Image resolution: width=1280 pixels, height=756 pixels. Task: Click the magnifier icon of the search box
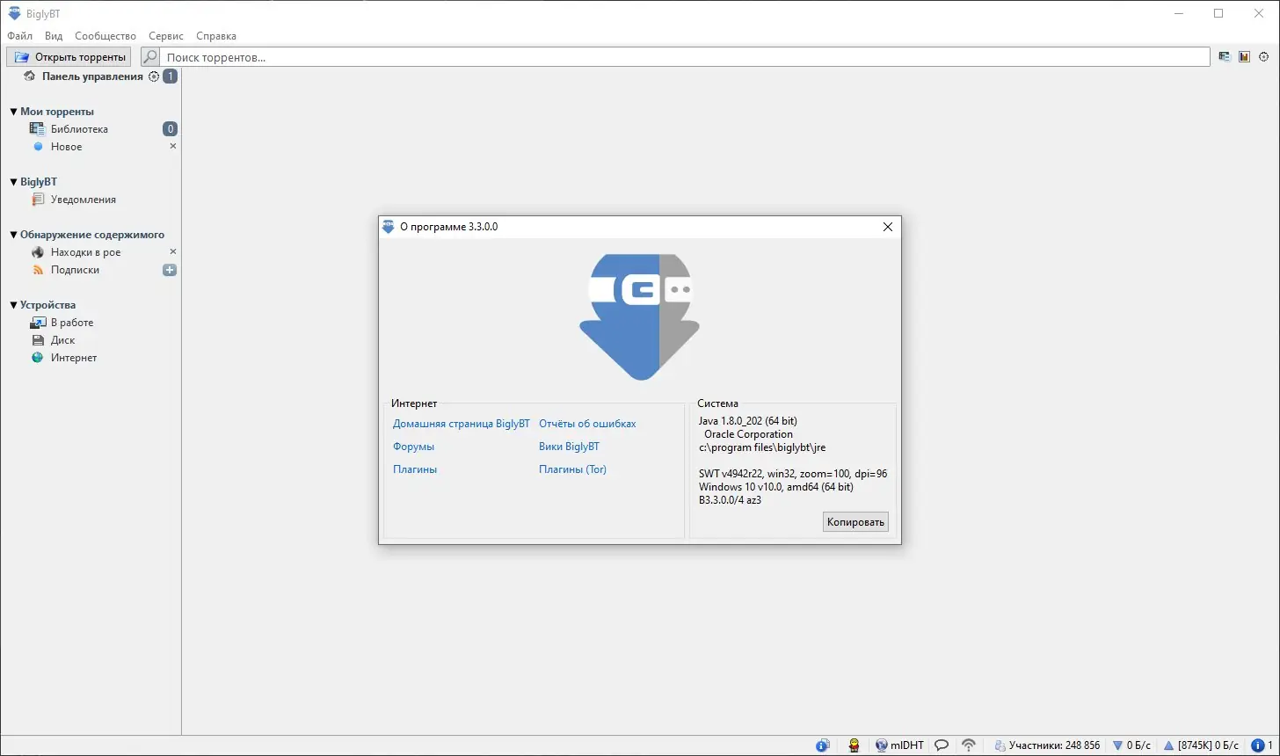pos(150,57)
